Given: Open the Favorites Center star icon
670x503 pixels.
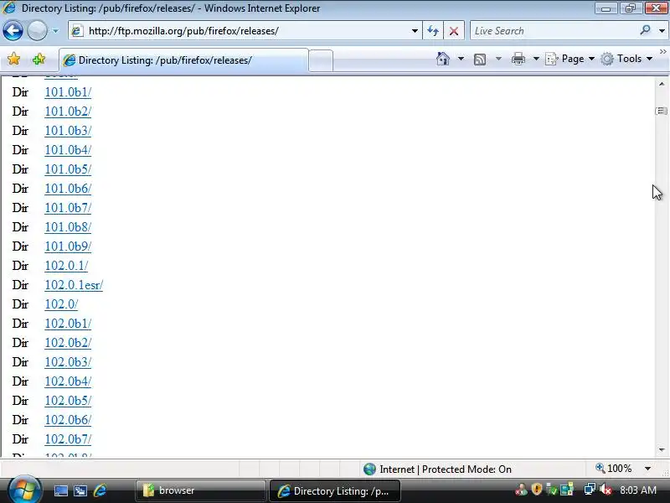Looking at the screenshot, I should [x=13, y=59].
